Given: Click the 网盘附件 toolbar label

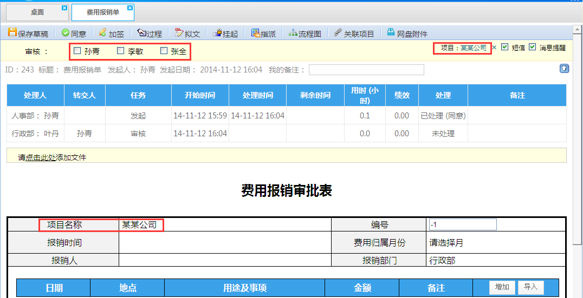Looking at the screenshot, I should [412, 34].
